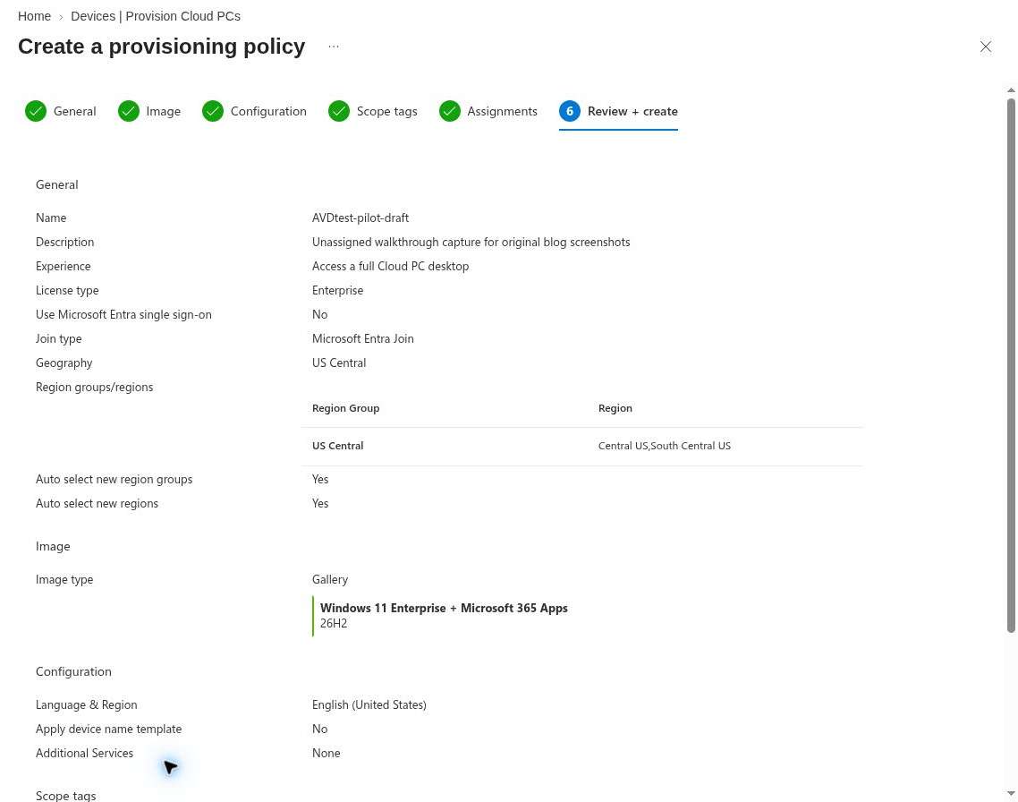Click the Home breadcrumb link
The image size is (1018, 802).
pos(34,16)
